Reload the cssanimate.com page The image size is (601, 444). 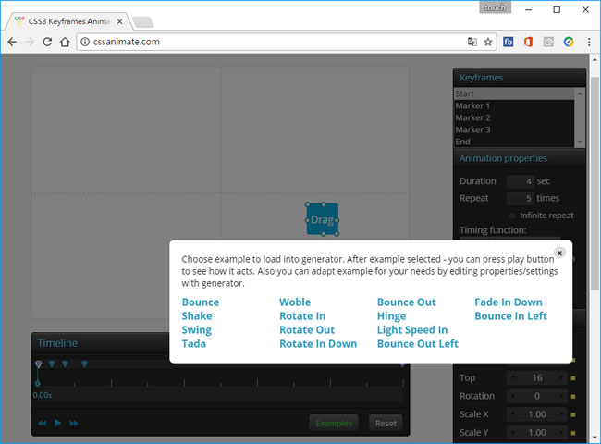pyautogui.click(x=47, y=42)
